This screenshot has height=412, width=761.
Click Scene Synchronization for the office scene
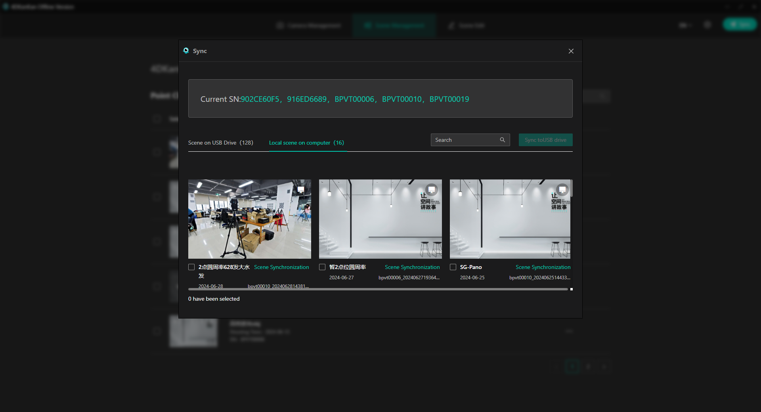[281, 267]
